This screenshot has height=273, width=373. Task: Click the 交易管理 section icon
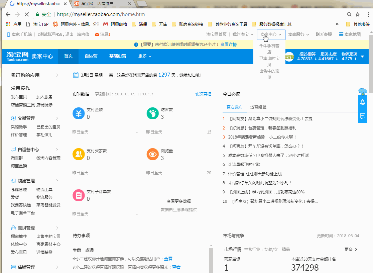point(13,118)
